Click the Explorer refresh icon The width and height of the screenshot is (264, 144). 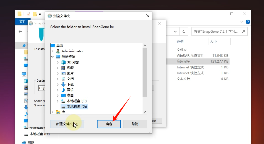[x=184, y=32]
